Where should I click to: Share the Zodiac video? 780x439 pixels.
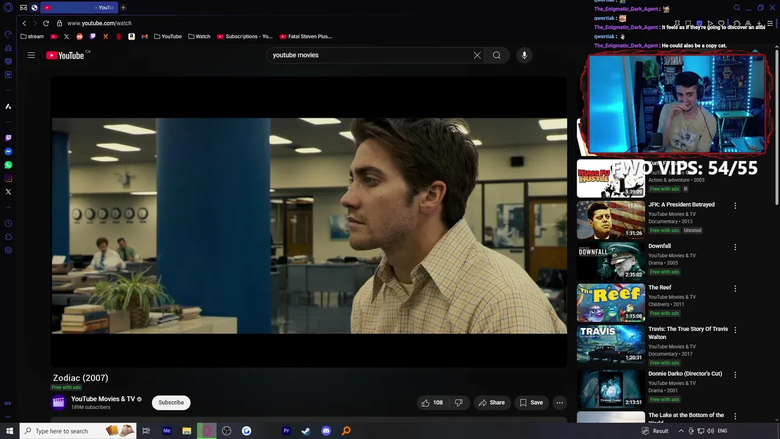[491, 402]
